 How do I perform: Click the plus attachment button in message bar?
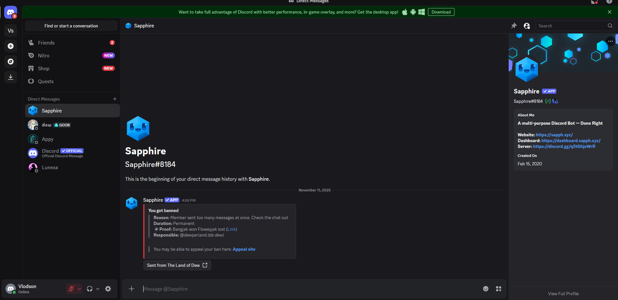tap(132, 289)
